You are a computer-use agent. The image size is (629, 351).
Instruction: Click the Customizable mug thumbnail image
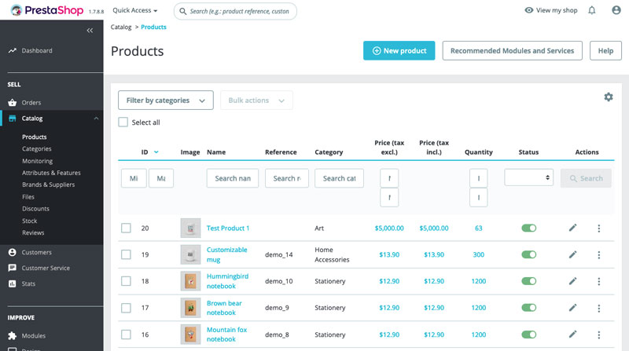[190, 254]
